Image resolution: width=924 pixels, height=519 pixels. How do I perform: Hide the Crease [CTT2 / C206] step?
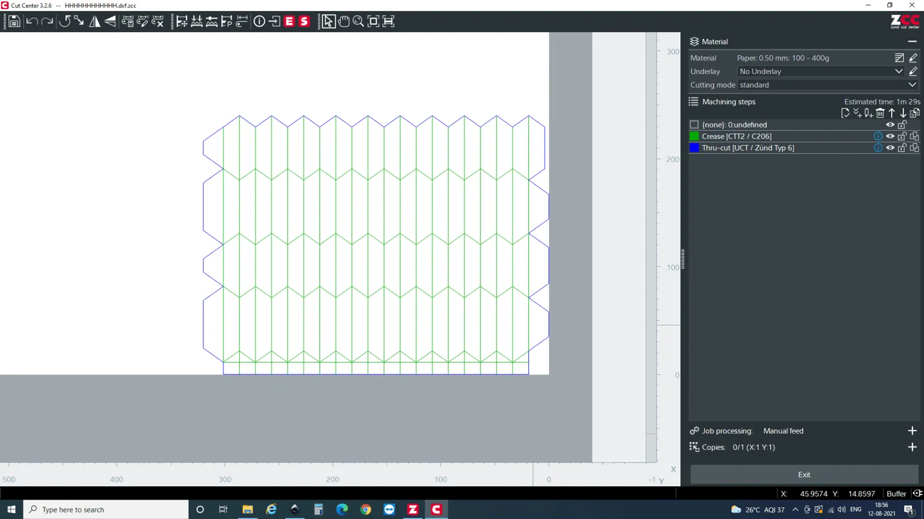tap(890, 136)
